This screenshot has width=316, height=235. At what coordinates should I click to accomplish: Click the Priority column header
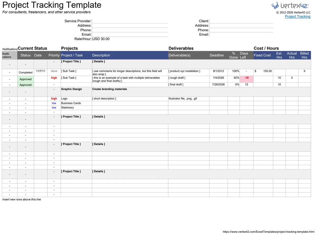pos(54,55)
